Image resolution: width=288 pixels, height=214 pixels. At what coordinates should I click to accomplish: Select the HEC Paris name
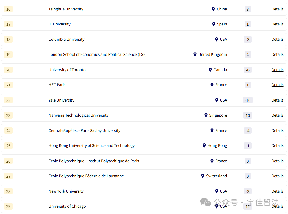pyautogui.click(x=57, y=85)
